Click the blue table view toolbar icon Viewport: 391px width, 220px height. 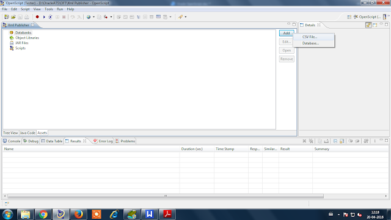(x=158, y=16)
